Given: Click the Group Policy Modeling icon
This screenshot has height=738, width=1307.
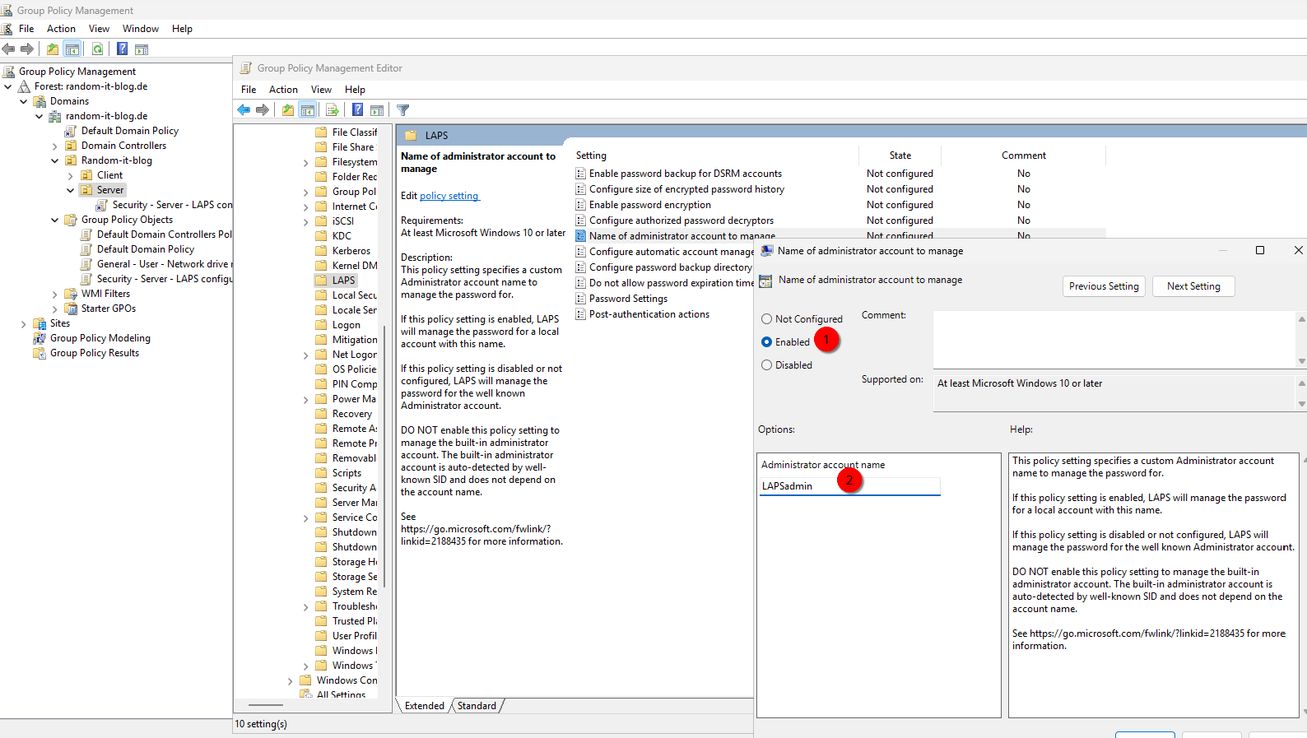Looking at the screenshot, I should 40,338.
